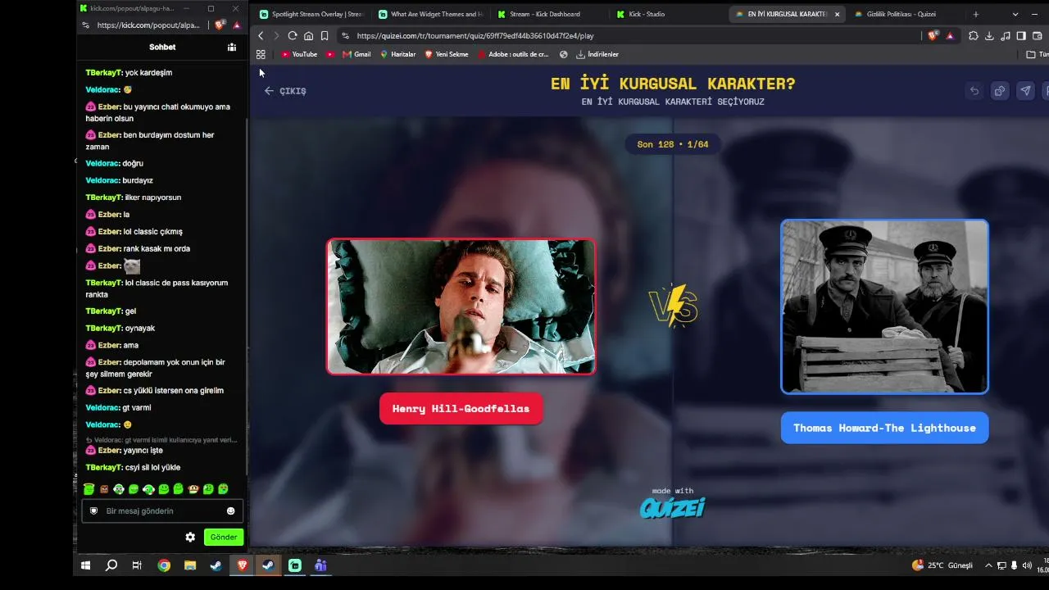Open the chat users list icon beside Sohbet

pyautogui.click(x=232, y=48)
